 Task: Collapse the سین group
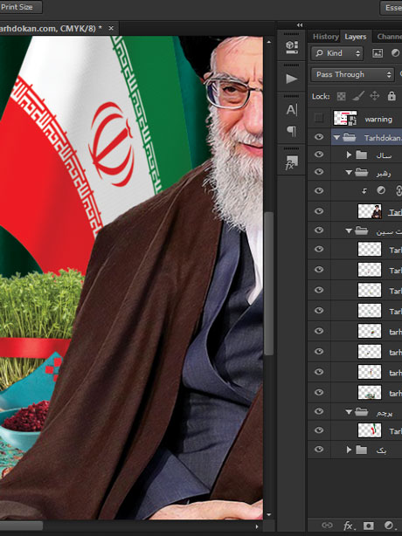[x=349, y=231]
